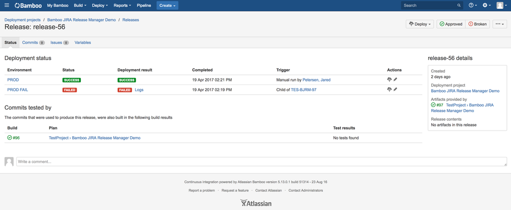Image resolution: width=511 pixels, height=210 pixels.
Task: Click 'No tests found' test result
Action: coord(346,138)
